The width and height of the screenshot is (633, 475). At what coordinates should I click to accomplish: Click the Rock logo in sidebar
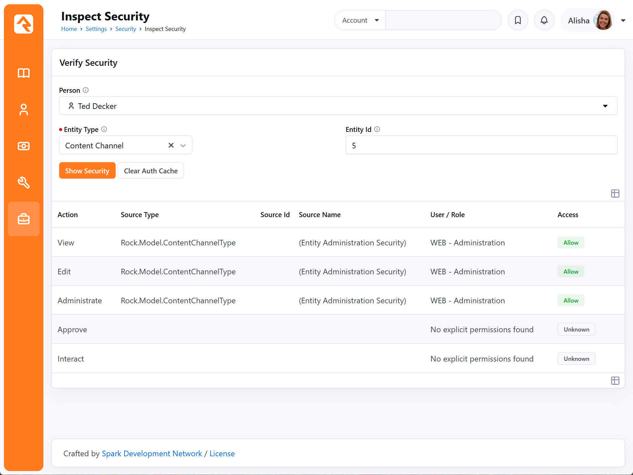[24, 24]
